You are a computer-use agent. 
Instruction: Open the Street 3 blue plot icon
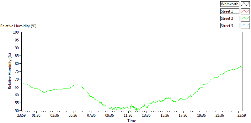point(245,26)
